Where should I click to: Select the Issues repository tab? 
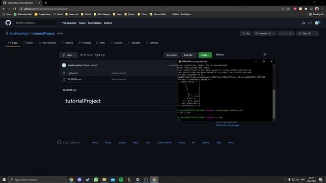tap(28, 43)
